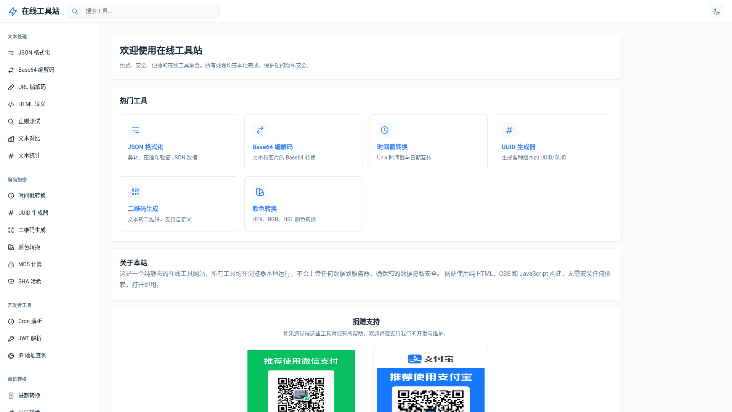Screen dimensions: 732x412
Task: Open the 颜色转换 card title link
Action: (265, 209)
